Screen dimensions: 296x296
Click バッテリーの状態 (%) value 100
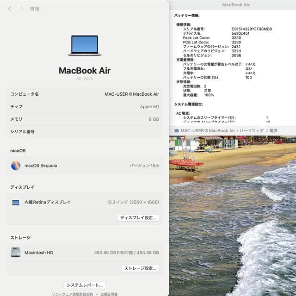pyautogui.click(x=249, y=77)
